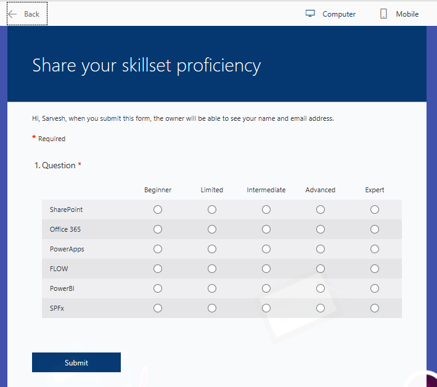Select Intermediate for Office 365
Screen dimensions: 437x387
[x=266, y=229]
